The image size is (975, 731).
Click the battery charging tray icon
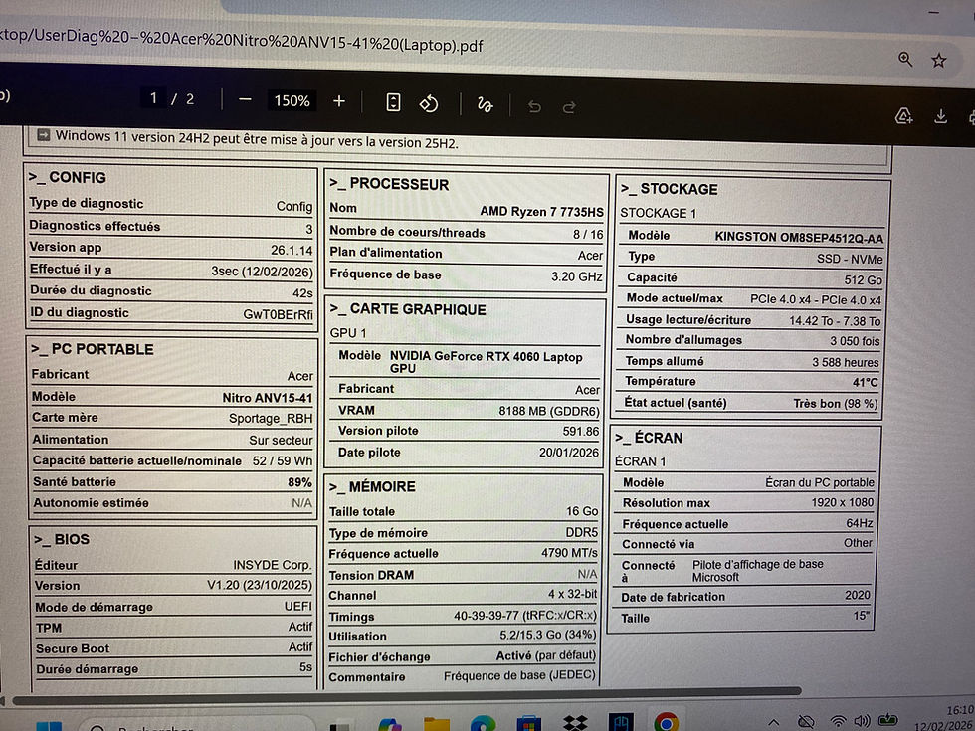coord(887,720)
